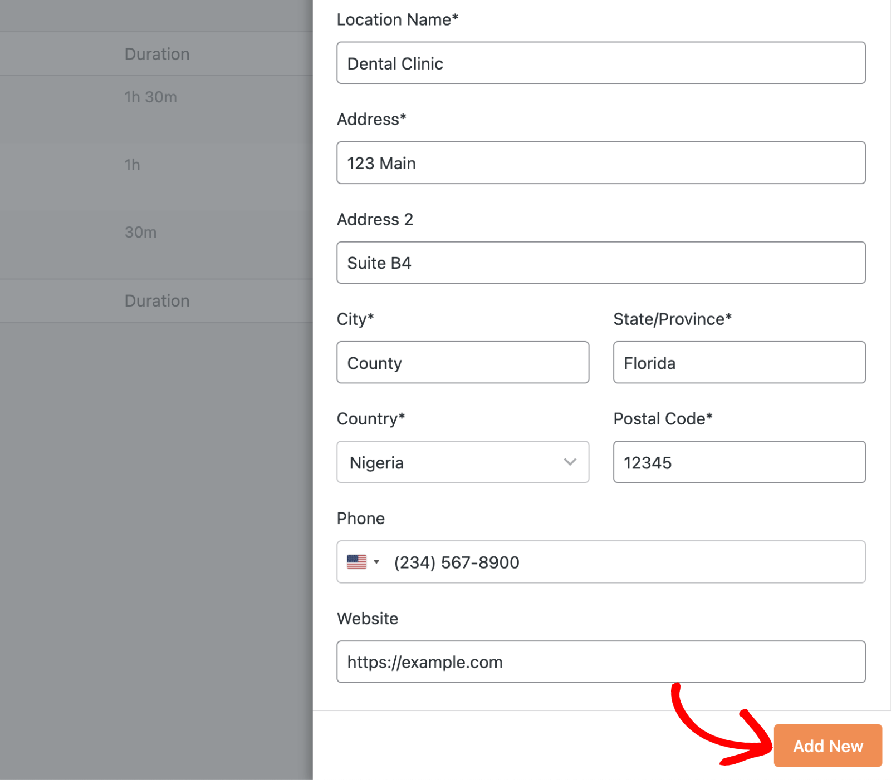
Task: Click into the City input field
Action: point(462,363)
